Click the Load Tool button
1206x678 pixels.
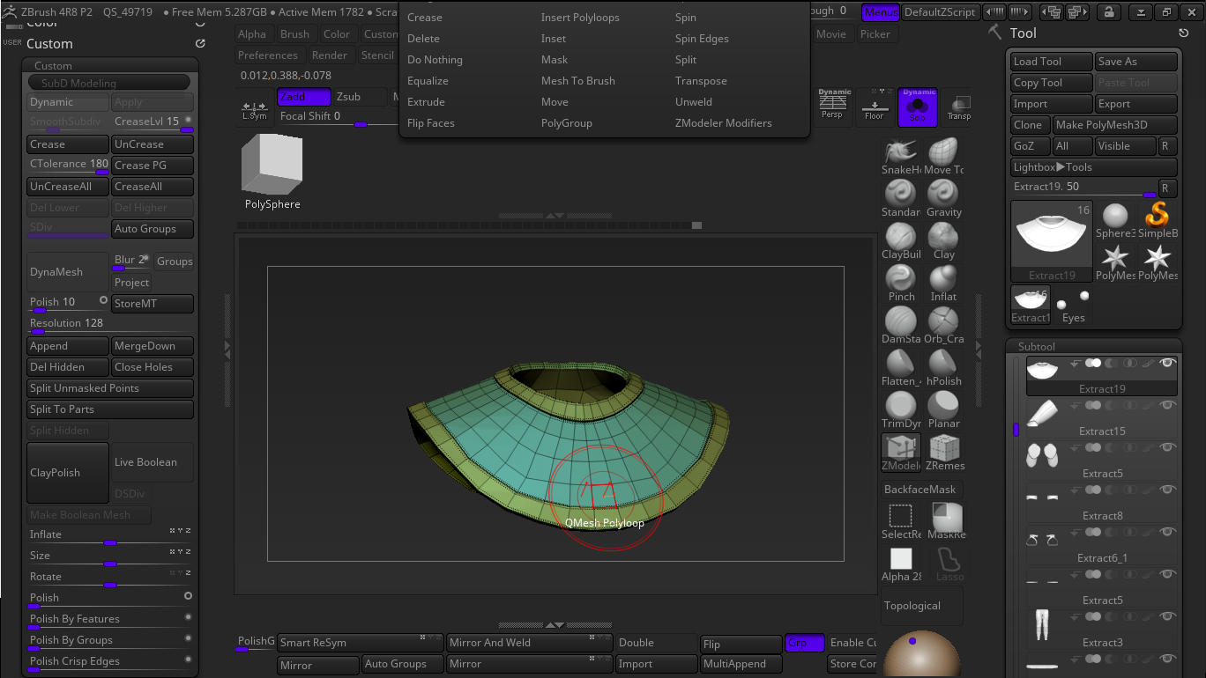(x=1050, y=62)
